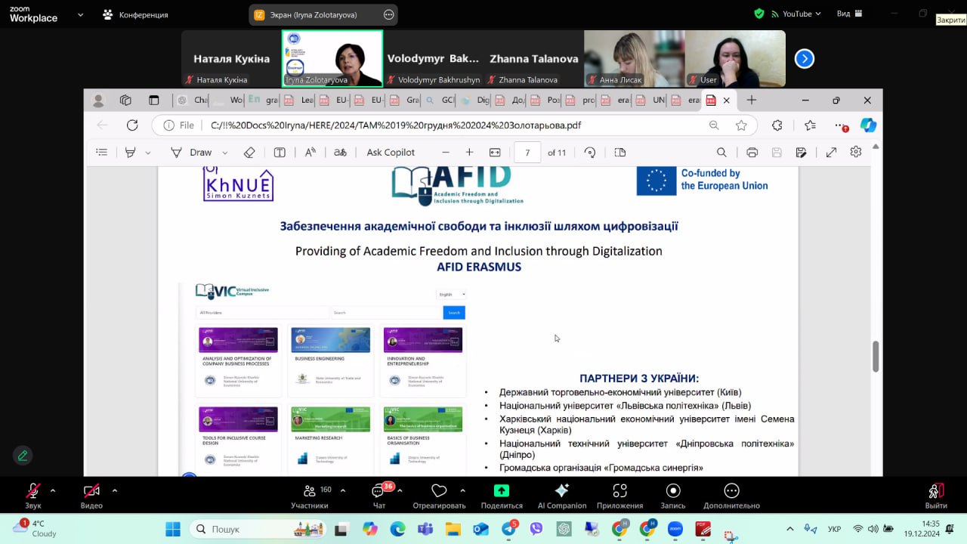Viewport: 967px width, 544px height.
Task: Open Telegram from the Windows taskbar
Action: tap(508, 529)
